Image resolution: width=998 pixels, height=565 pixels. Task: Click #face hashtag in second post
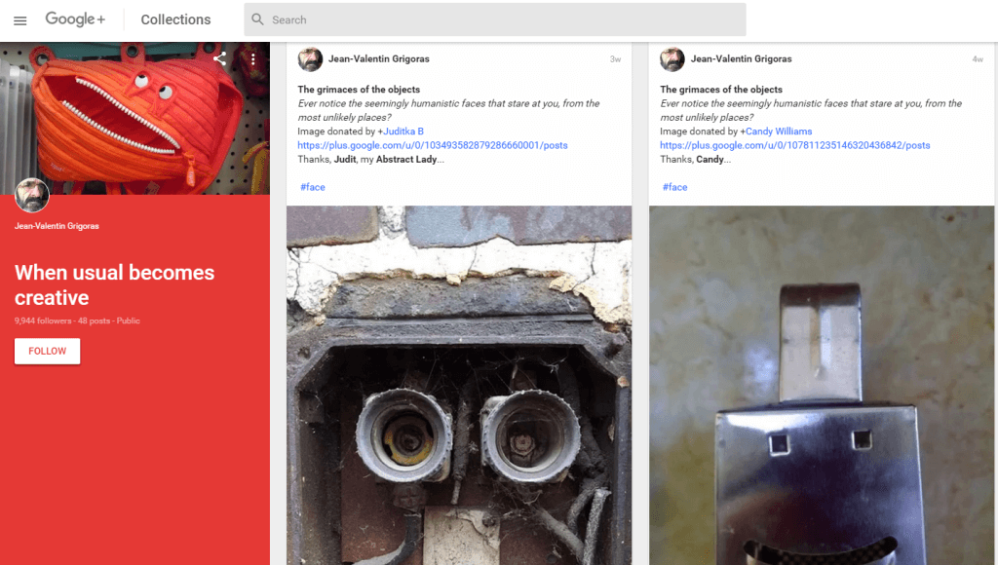click(674, 187)
